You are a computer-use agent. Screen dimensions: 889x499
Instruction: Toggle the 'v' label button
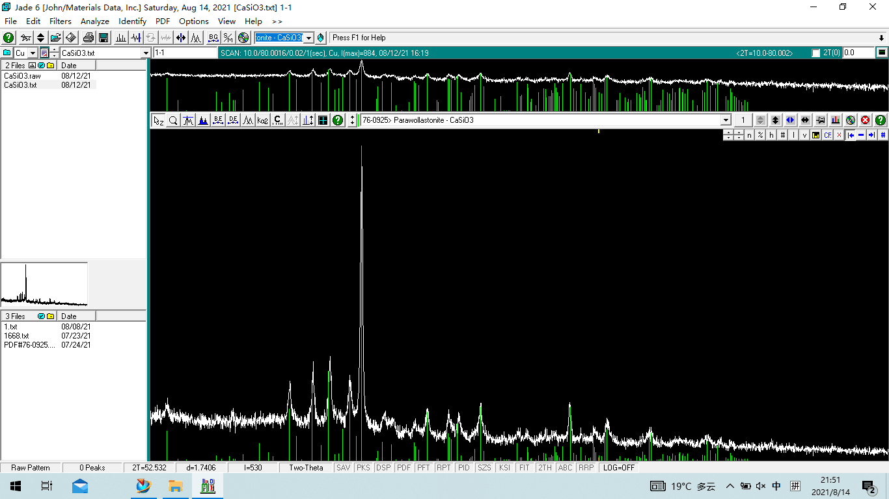pos(805,135)
